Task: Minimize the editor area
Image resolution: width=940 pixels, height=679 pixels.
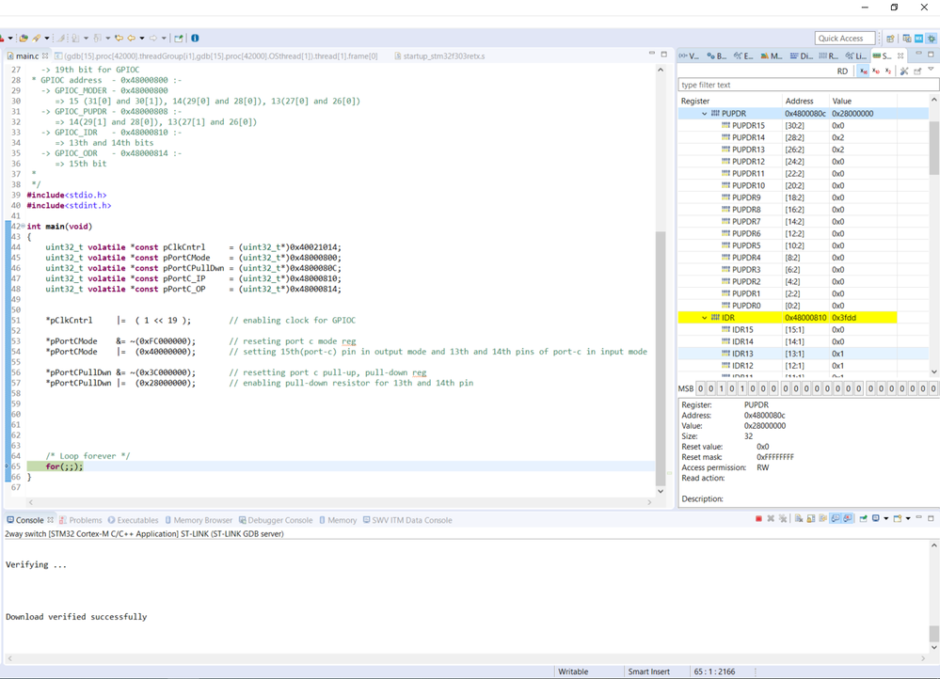Action: 652,54
